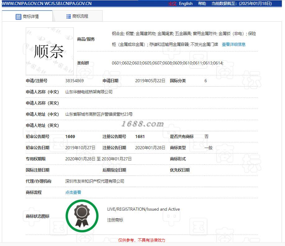Viewport: 285px width, 246px height.
Task: Switch language to 中文
Action: pyautogui.click(x=172, y=3)
